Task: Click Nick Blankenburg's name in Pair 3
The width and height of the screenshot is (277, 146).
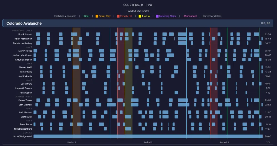Action: pos(23,129)
